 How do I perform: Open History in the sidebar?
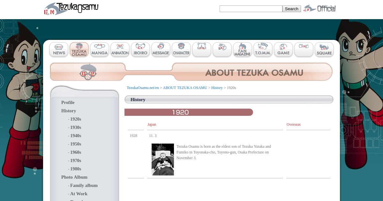[x=69, y=111]
